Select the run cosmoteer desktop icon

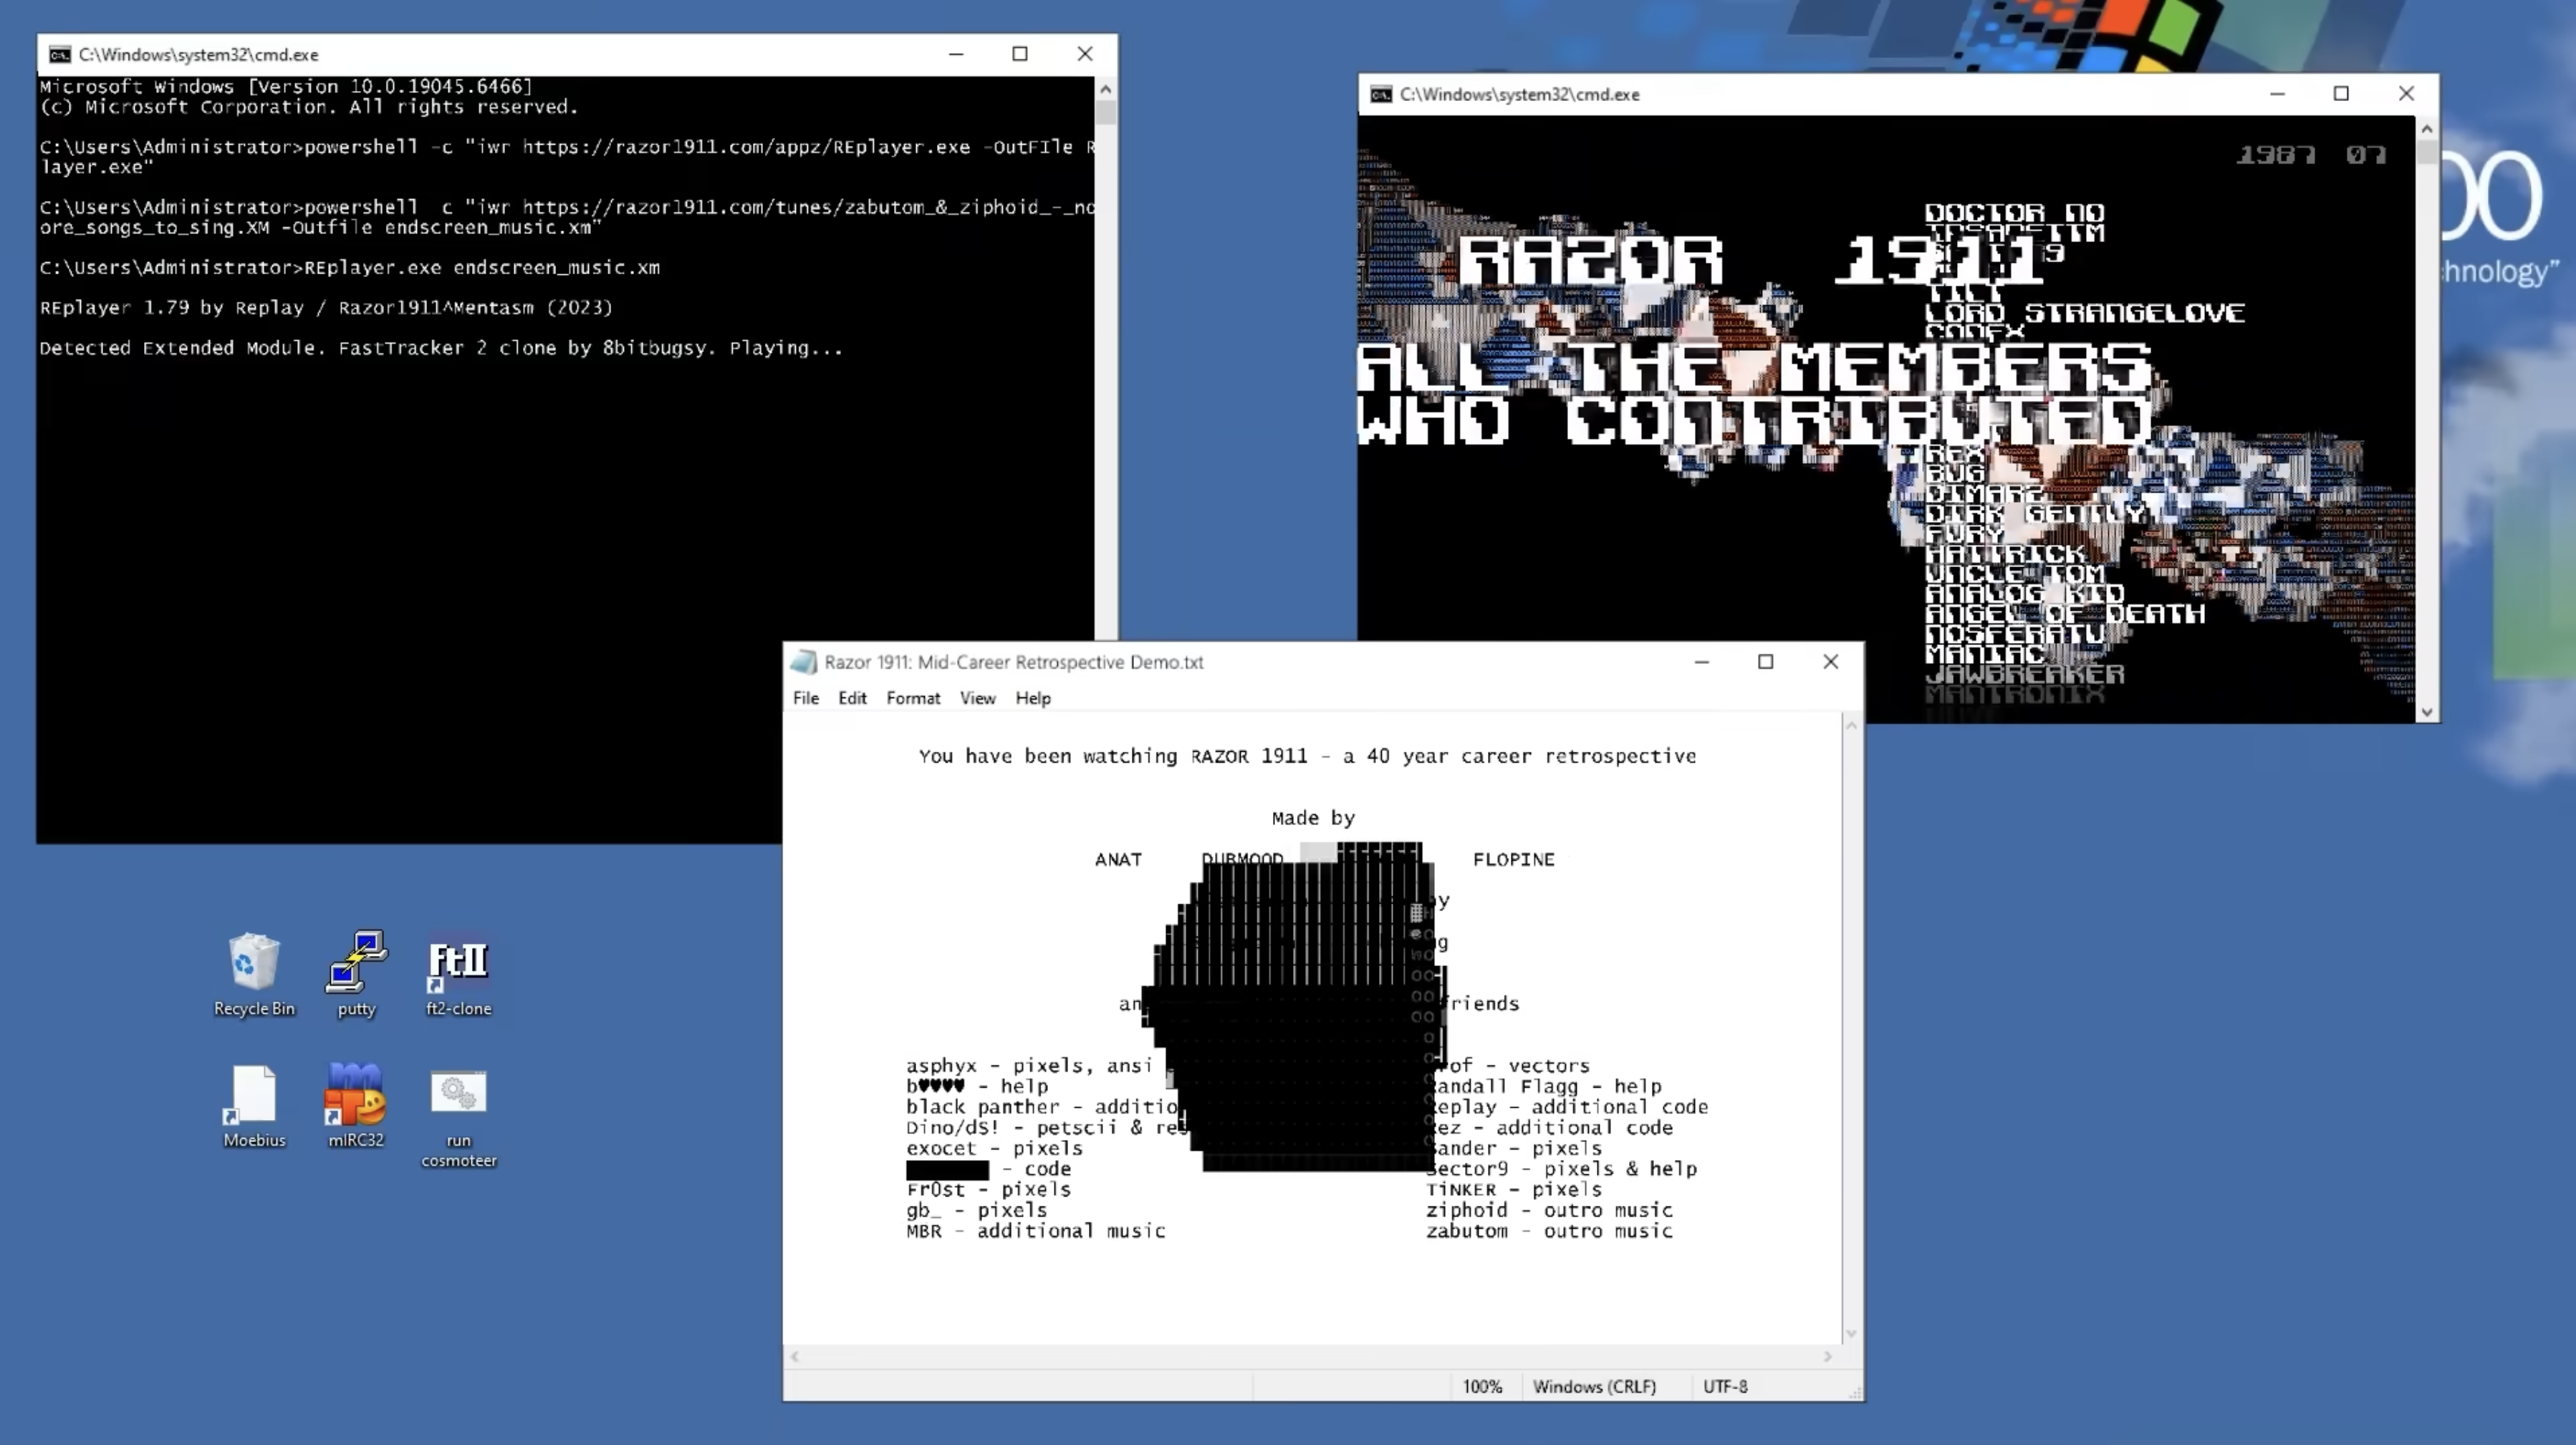[x=458, y=1117]
